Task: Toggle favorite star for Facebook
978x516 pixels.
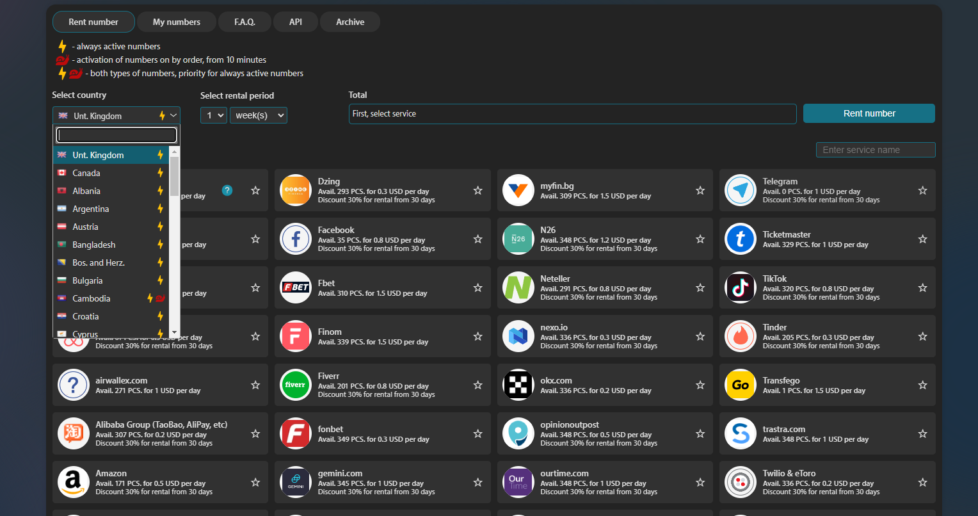Action: click(x=477, y=239)
